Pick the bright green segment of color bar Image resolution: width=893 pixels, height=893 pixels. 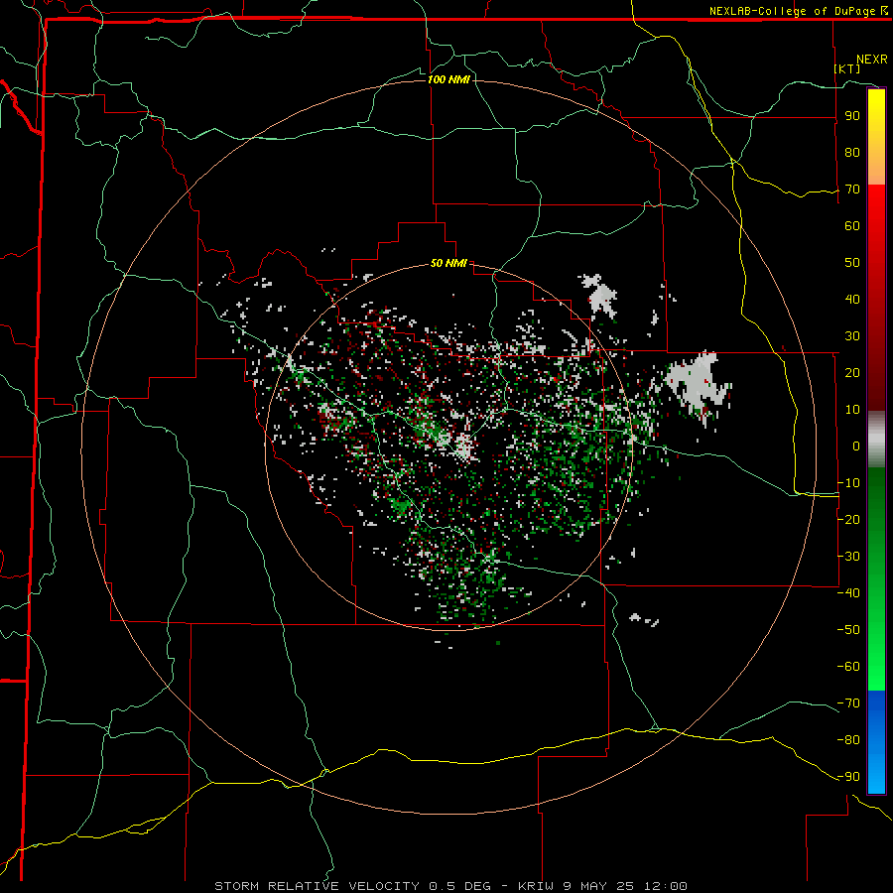tap(876, 655)
